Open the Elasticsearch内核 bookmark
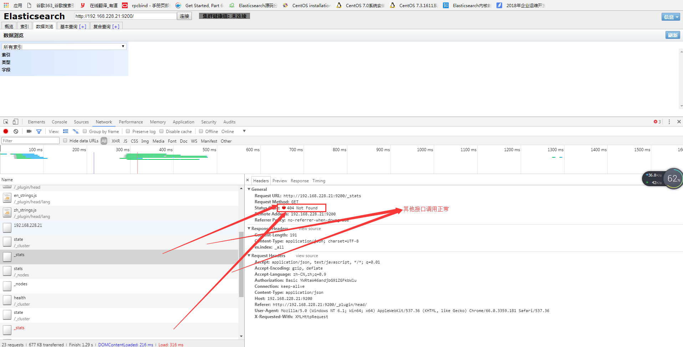683x347 pixels. click(x=467, y=5)
